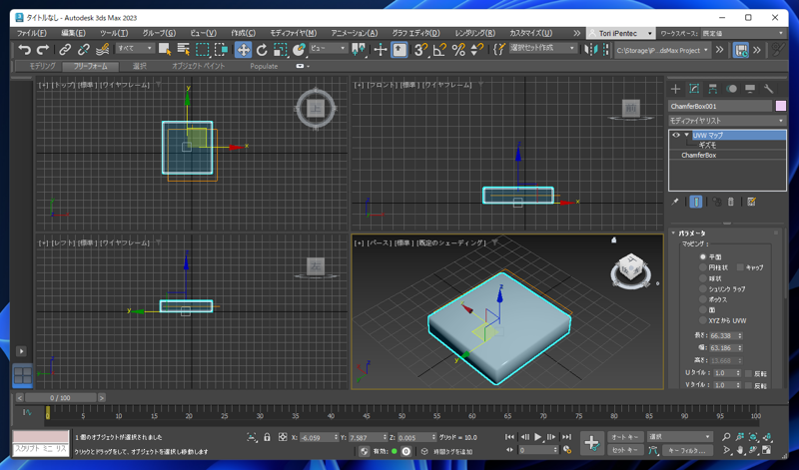Click the 時間タグを追加 button
Image resolution: width=799 pixels, height=470 pixels.
click(452, 451)
